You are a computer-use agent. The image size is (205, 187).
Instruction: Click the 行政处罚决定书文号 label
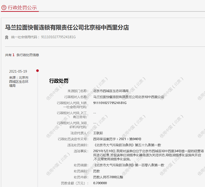(x=73, y=139)
